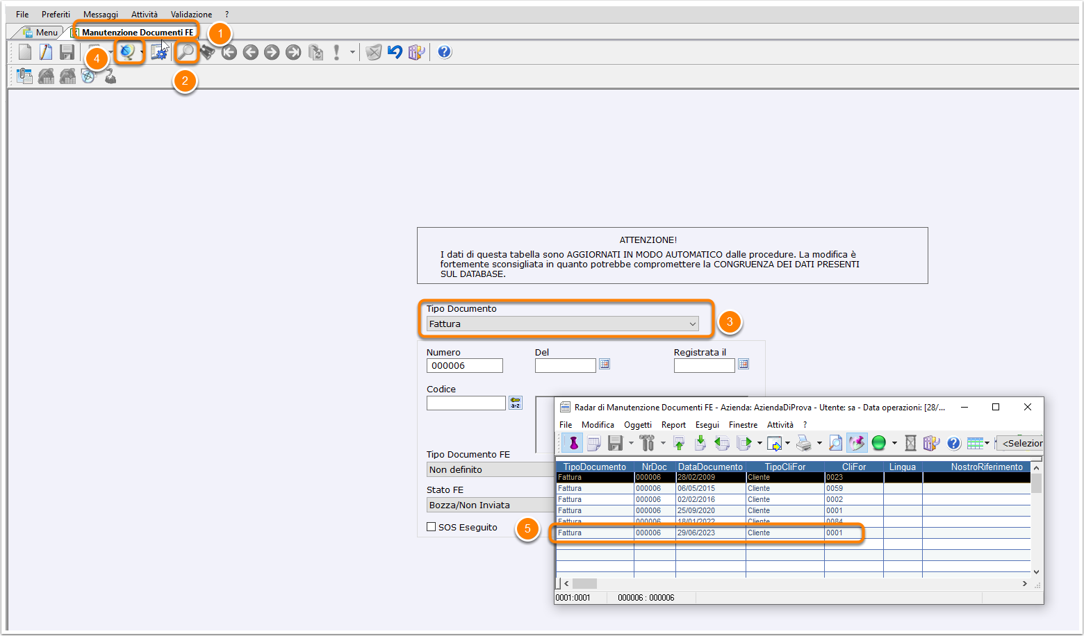This screenshot has height=636, width=1084.
Task: Open the Preferiti menu
Action: [56, 15]
